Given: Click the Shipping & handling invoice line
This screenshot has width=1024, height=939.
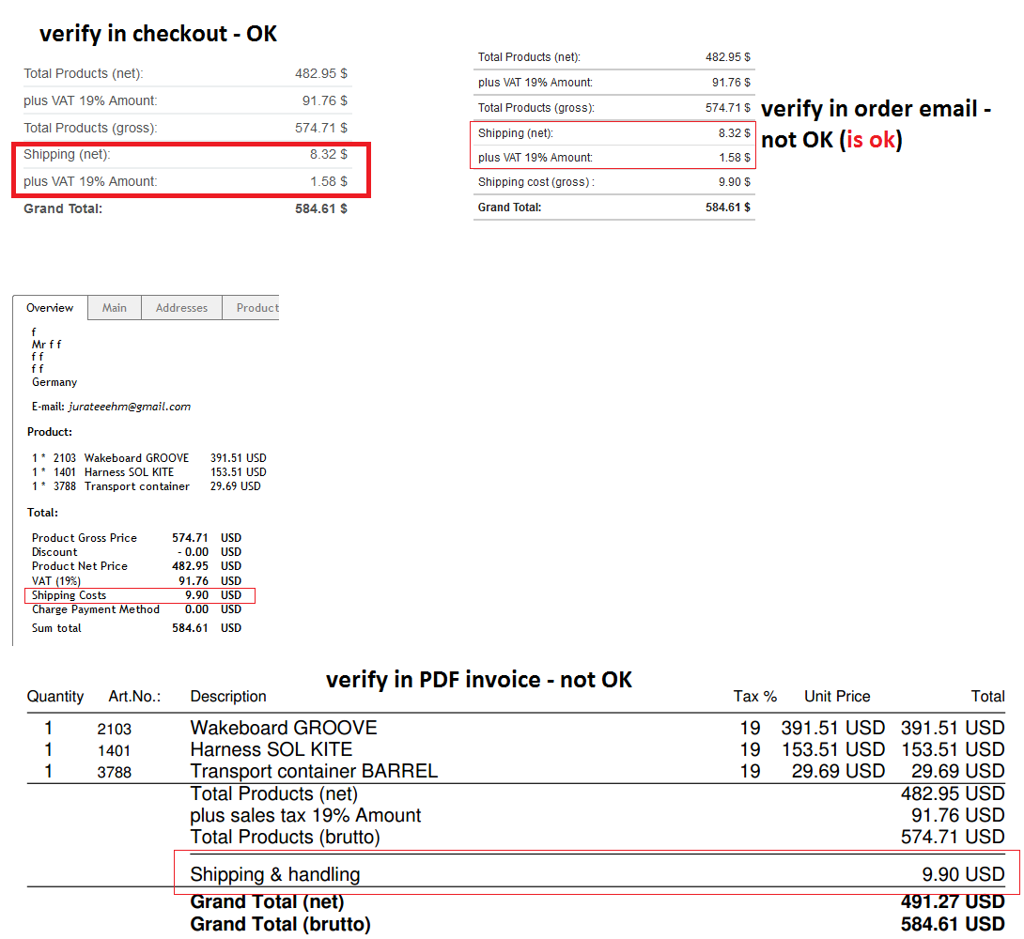Looking at the screenshot, I should (x=275, y=875).
